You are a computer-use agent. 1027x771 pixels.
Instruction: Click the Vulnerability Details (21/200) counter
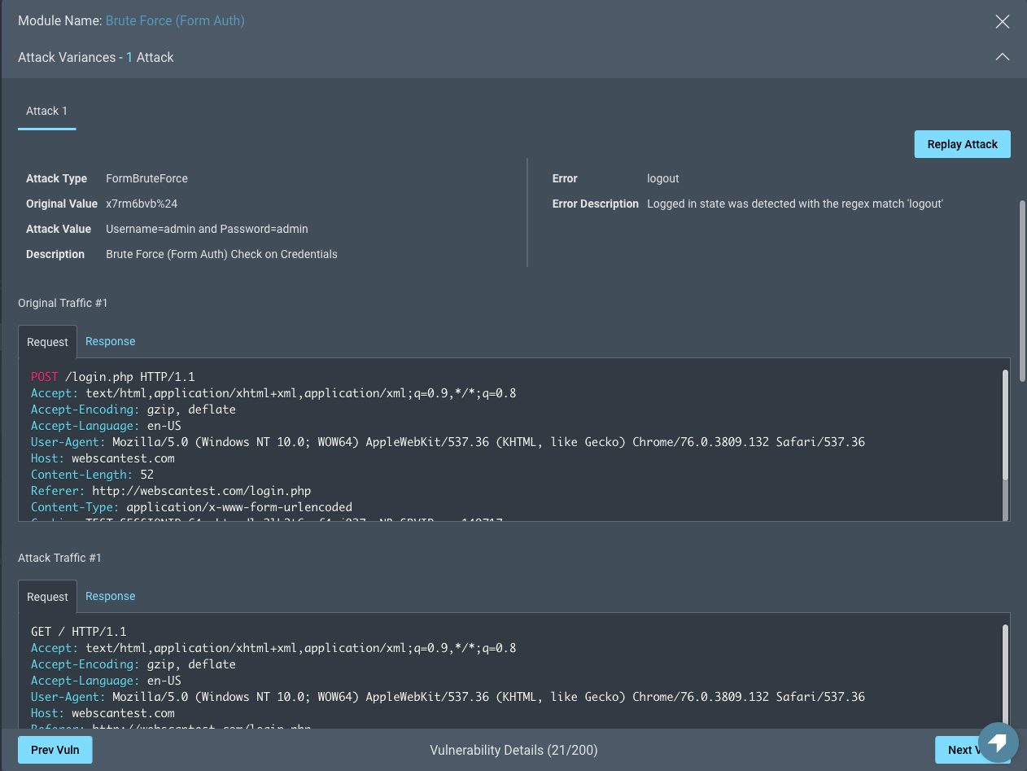point(513,750)
